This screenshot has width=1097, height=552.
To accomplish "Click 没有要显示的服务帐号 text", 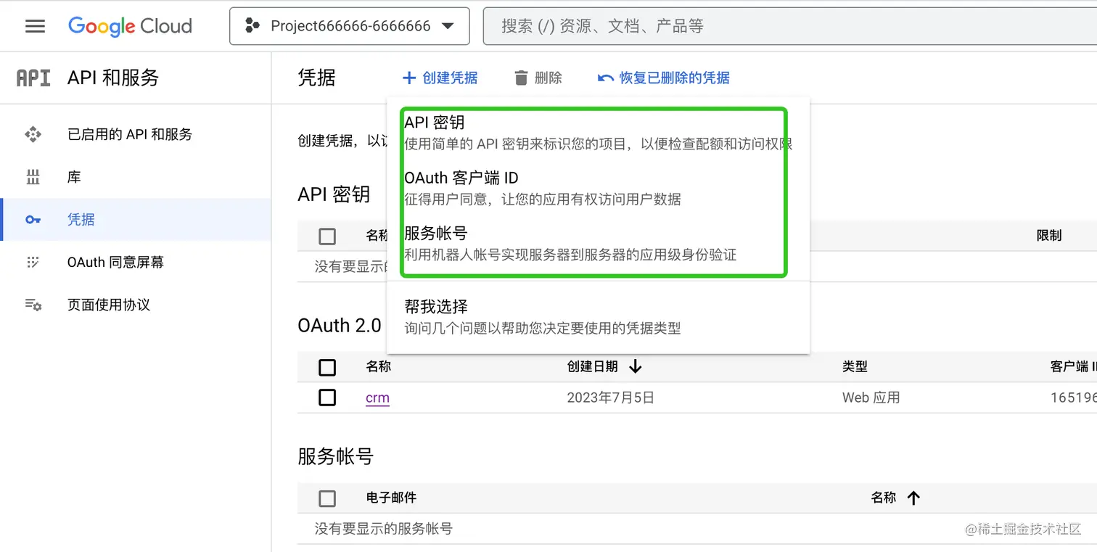I will tap(383, 529).
